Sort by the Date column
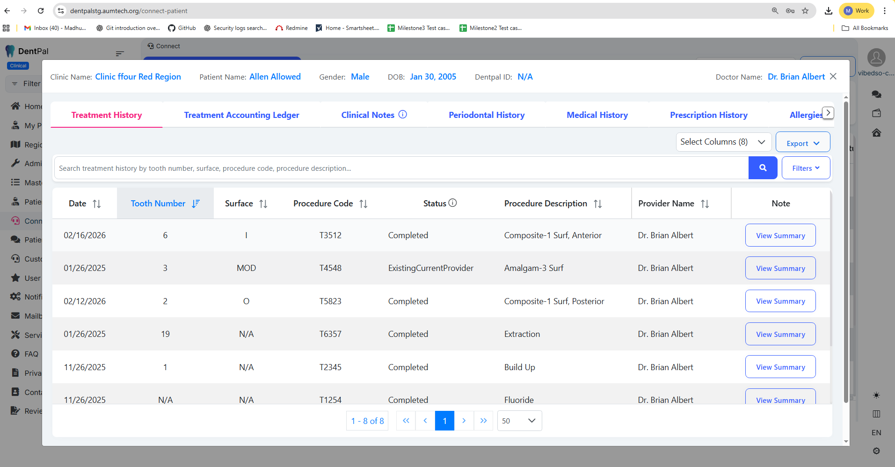 (x=96, y=204)
